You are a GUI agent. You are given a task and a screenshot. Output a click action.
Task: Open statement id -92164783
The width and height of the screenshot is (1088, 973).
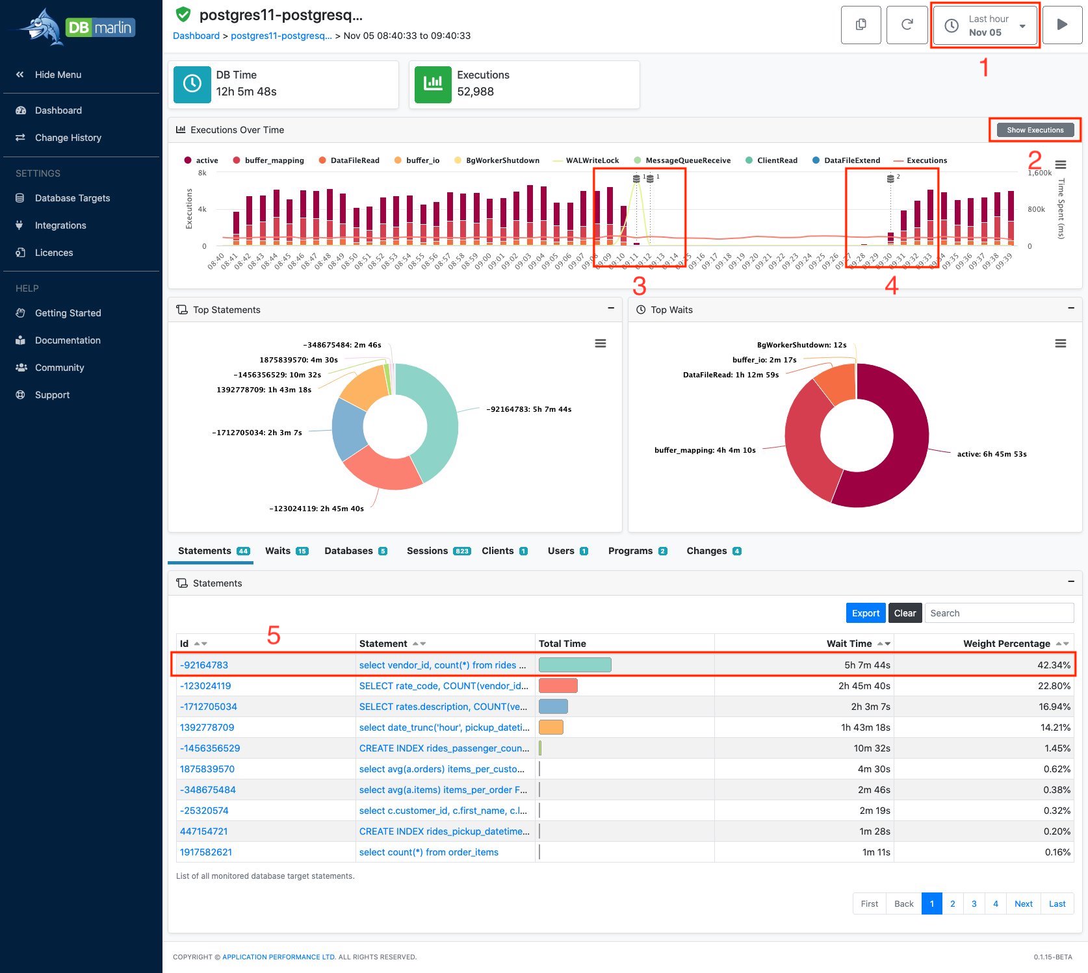pyautogui.click(x=204, y=665)
